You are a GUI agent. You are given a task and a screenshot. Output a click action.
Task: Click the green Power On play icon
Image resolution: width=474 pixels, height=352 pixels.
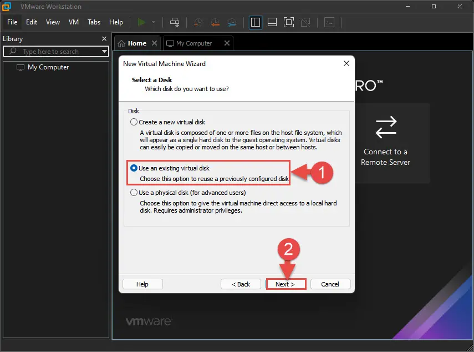coord(141,22)
